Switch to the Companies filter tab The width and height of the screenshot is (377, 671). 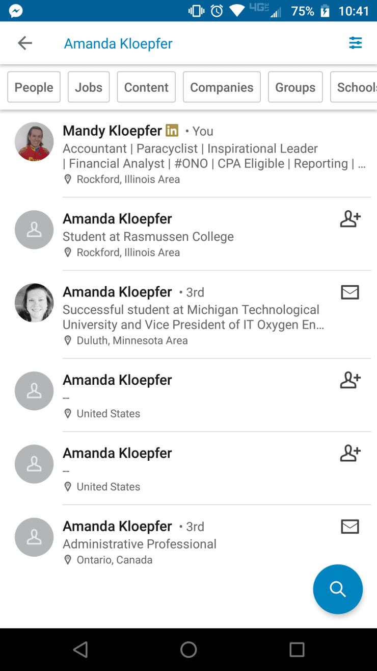tap(222, 87)
